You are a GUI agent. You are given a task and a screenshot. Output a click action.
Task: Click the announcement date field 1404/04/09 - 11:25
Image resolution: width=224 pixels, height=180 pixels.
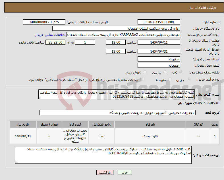pyautogui.click(x=44, y=22)
